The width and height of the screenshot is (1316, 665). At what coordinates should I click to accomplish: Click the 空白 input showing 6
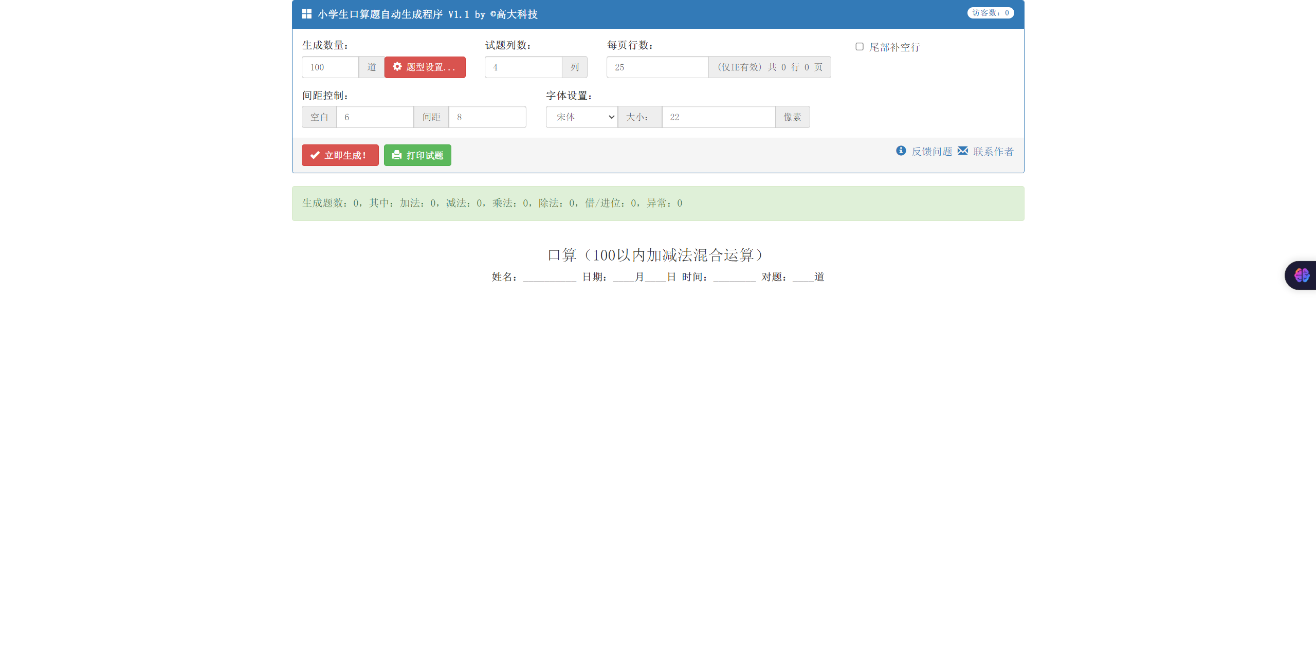(375, 117)
